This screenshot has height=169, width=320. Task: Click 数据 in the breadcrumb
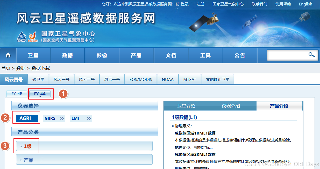[x=21, y=68]
